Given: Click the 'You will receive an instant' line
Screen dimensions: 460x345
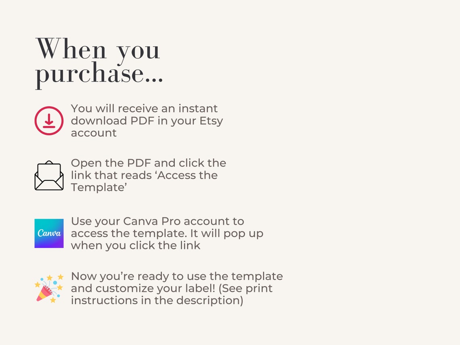Looking at the screenshot, I should pos(144,109).
